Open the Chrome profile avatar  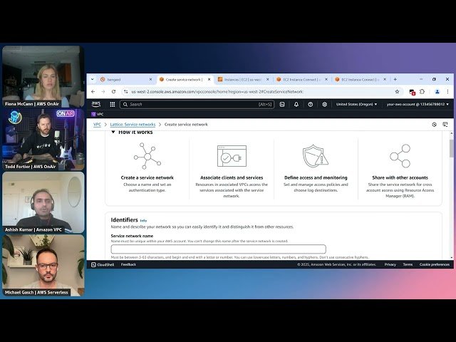(x=437, y=92)
